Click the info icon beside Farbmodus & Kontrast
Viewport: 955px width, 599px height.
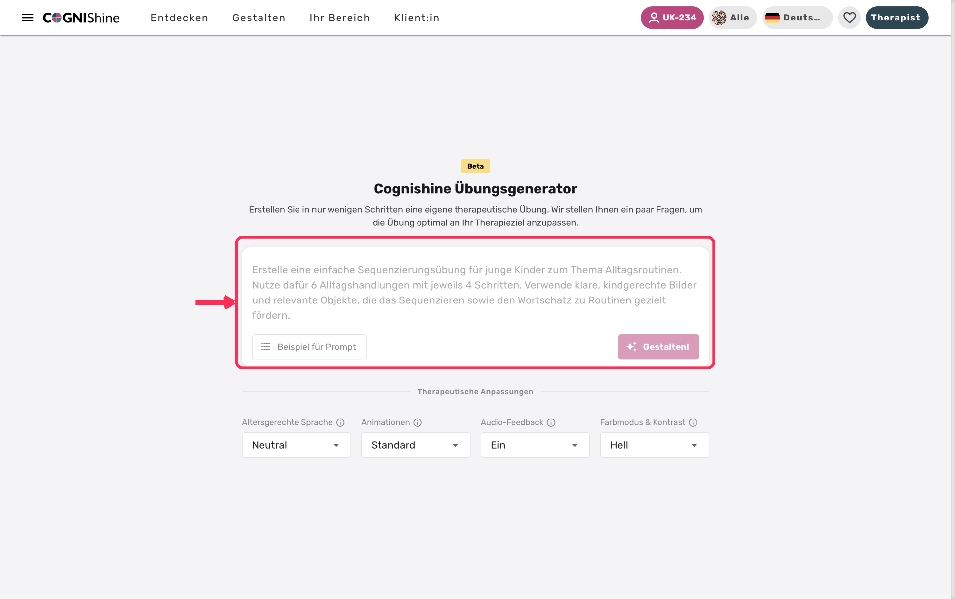coord(693,422)
